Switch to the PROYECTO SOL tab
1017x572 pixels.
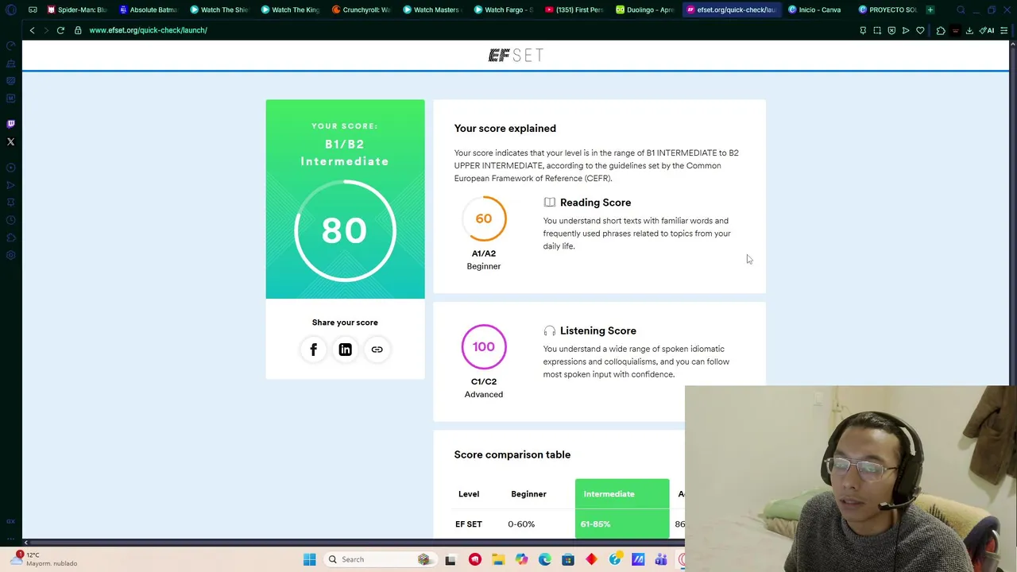887,10
